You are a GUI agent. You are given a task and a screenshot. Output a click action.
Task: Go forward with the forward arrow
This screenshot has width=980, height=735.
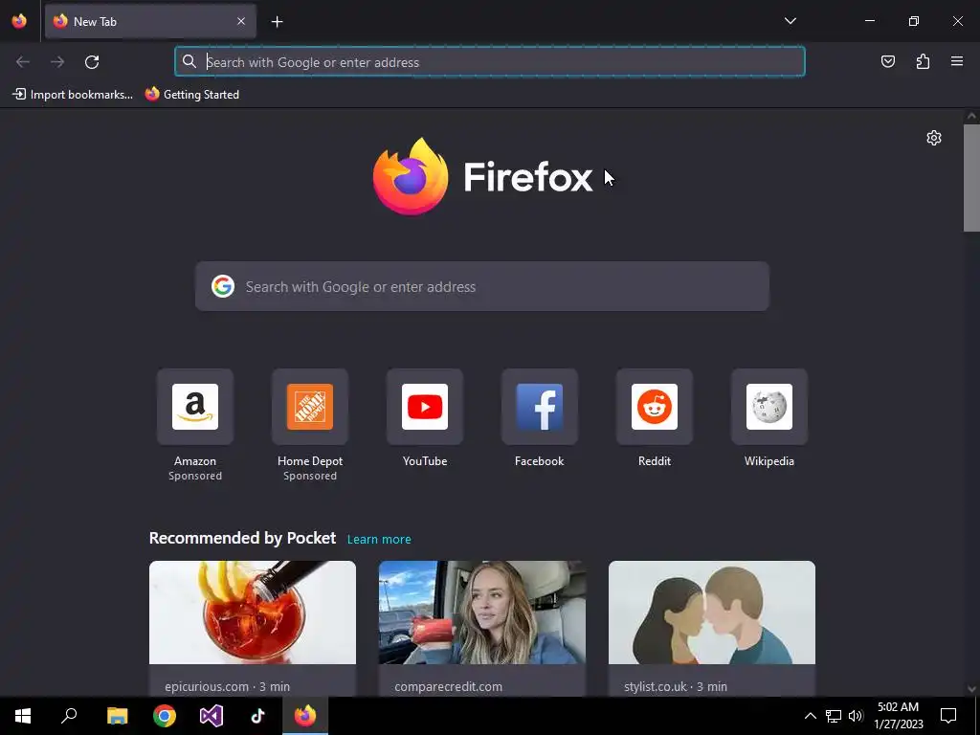pyautogui.click(x=57, y=62)
